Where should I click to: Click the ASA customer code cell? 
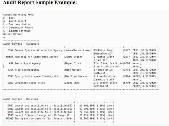tap(11, 63)
